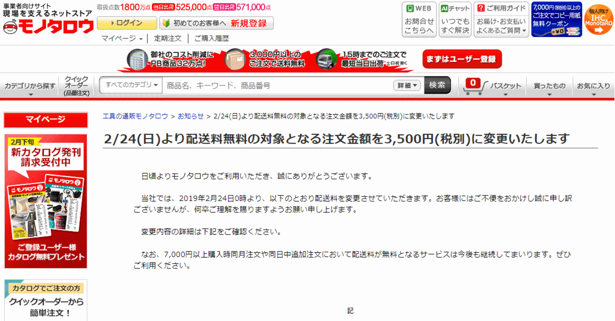Open AIチャット support button
The height and width of the screenshot is (321, 615).
point(455,19)
